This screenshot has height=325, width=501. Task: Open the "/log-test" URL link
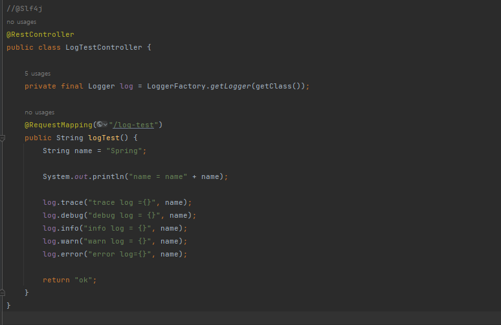tap(133, 125)
